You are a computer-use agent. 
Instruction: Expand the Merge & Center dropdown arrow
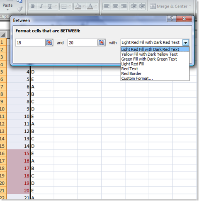[x=190, y=6]
